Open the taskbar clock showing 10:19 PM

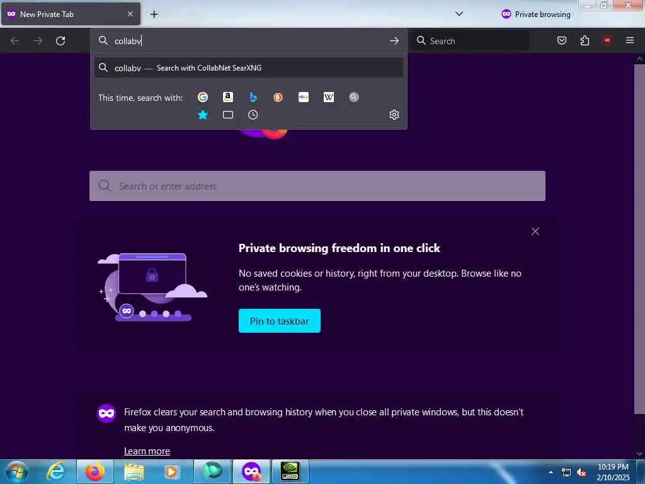tap(613, 472)
